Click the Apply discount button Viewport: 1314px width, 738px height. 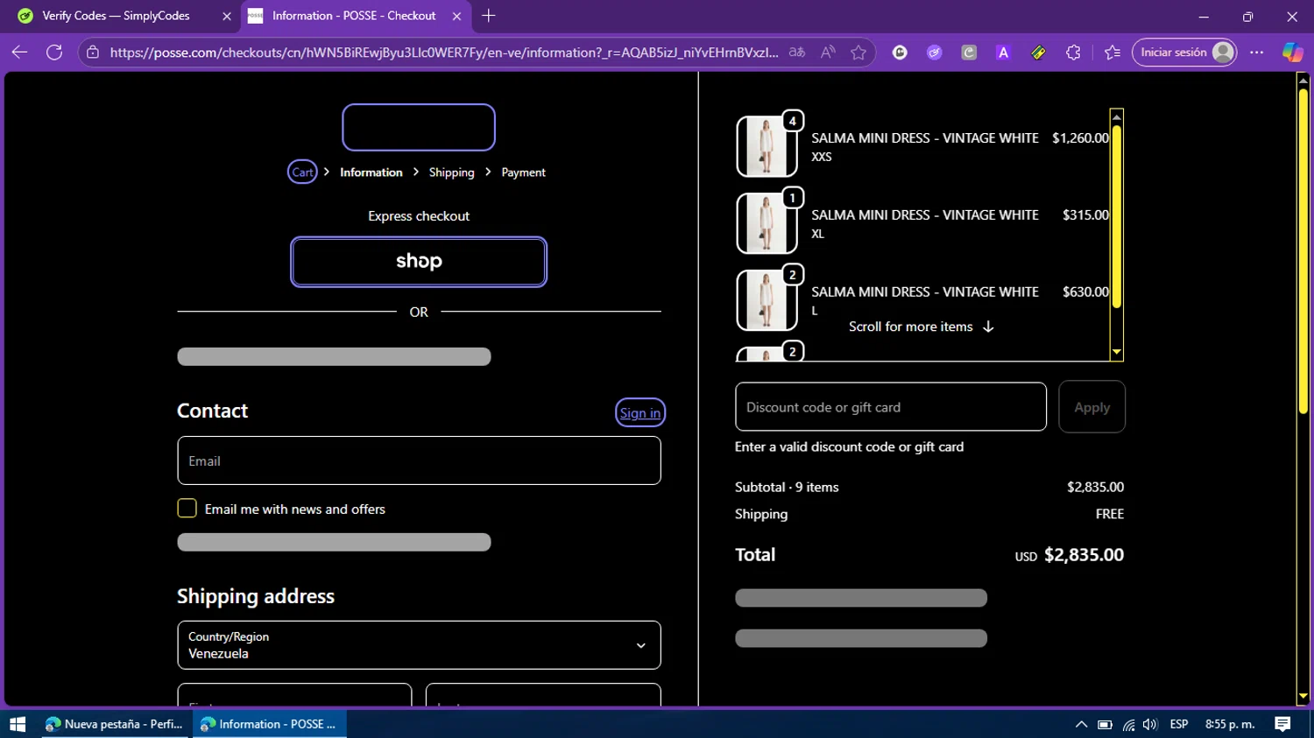pos(1091,407)
